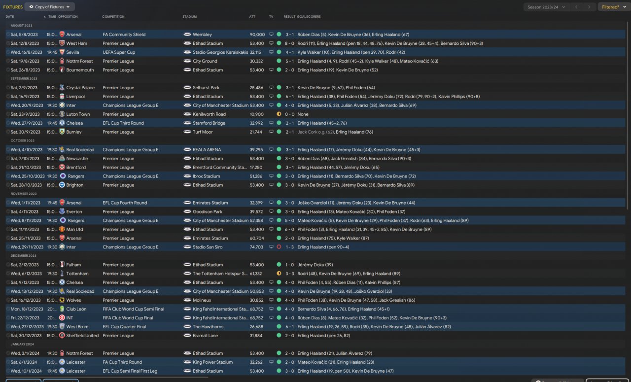Click the Wolves club badge
631x382 pixels.
point(62,301)
